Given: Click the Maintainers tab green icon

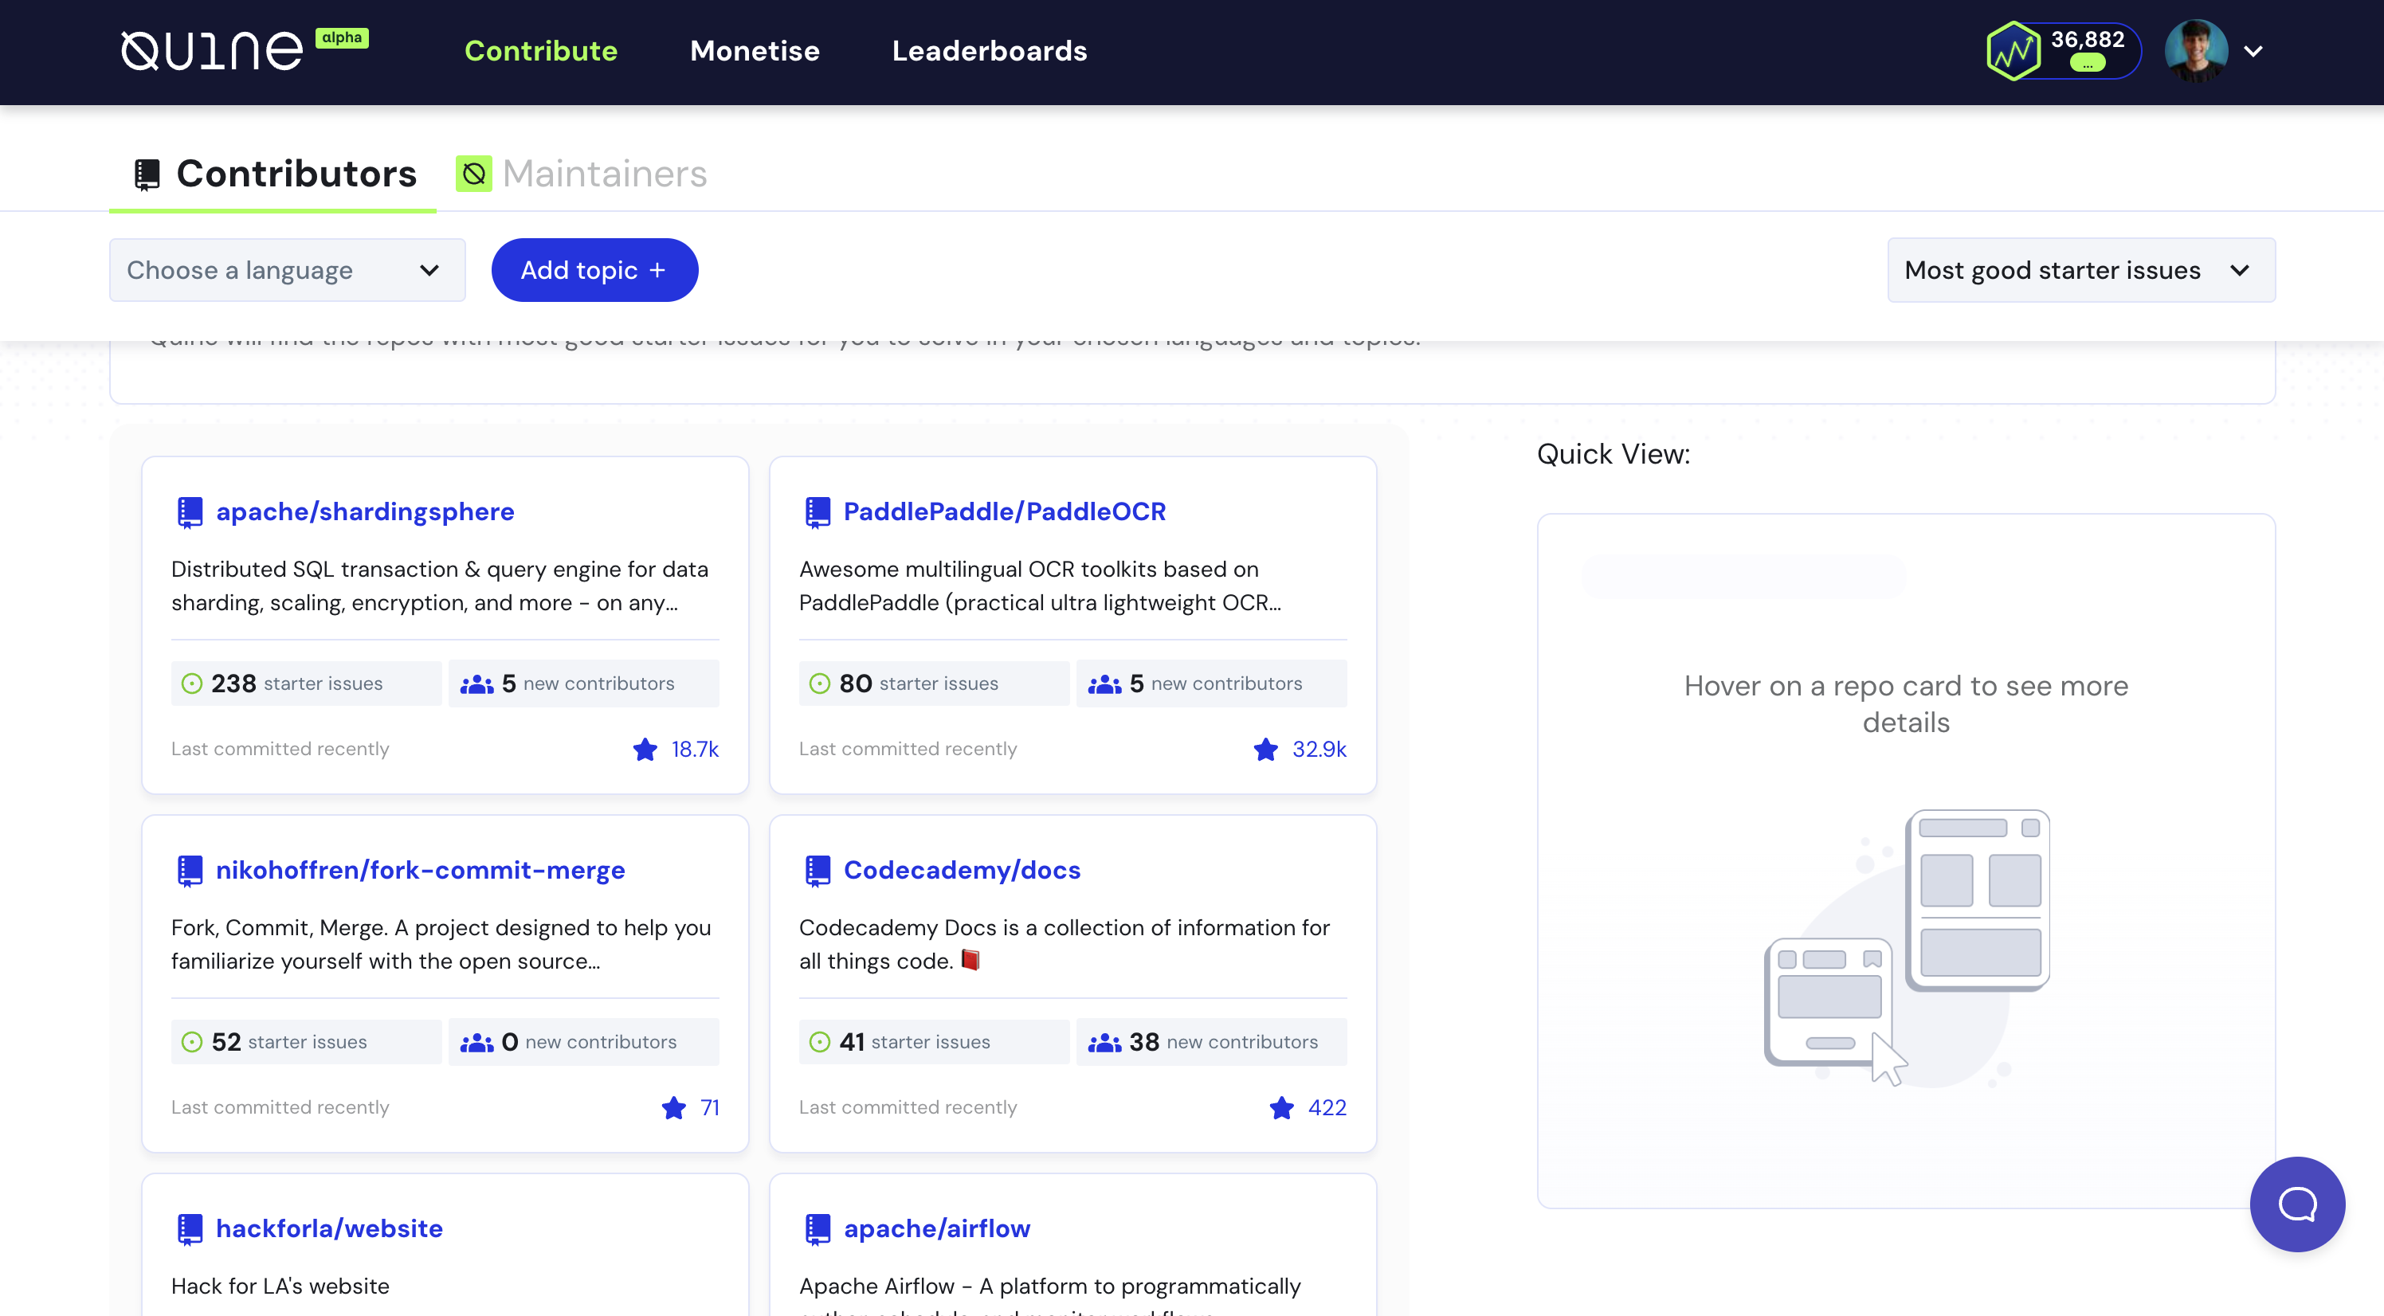Looking at the screenshot, I should [x=474, y=174].
